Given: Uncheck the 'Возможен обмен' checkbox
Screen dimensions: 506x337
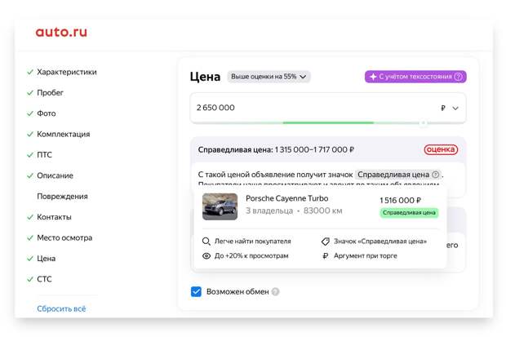Looking at the screenshot, I should (x=196, y=291).
